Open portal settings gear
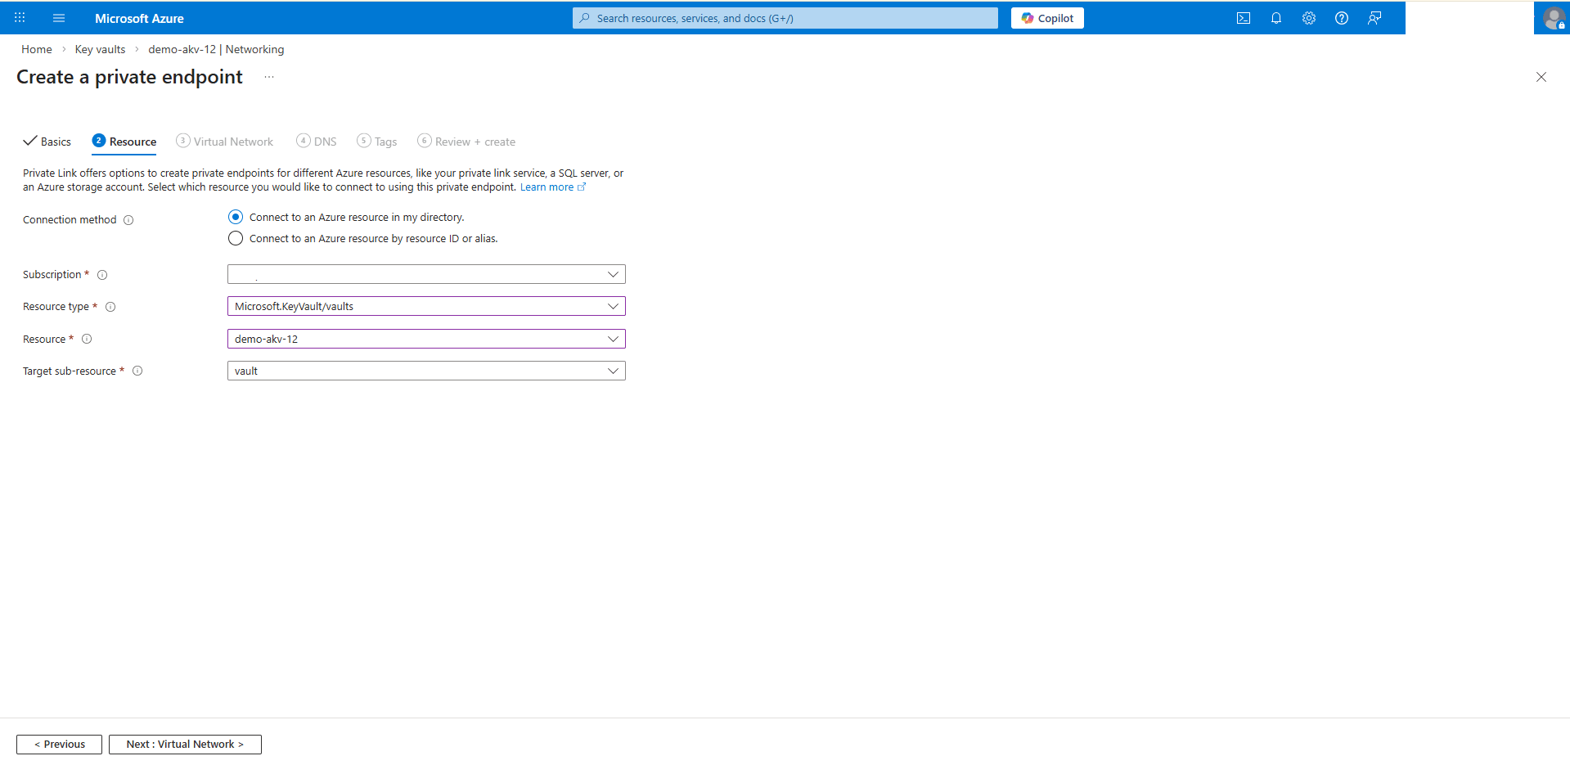 click(1308, 17)
